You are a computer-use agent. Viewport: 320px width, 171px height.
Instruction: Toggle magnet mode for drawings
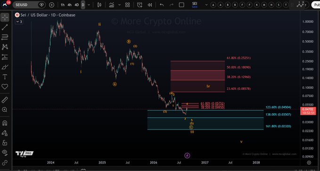pyautogui.click(x=5, y=123)
